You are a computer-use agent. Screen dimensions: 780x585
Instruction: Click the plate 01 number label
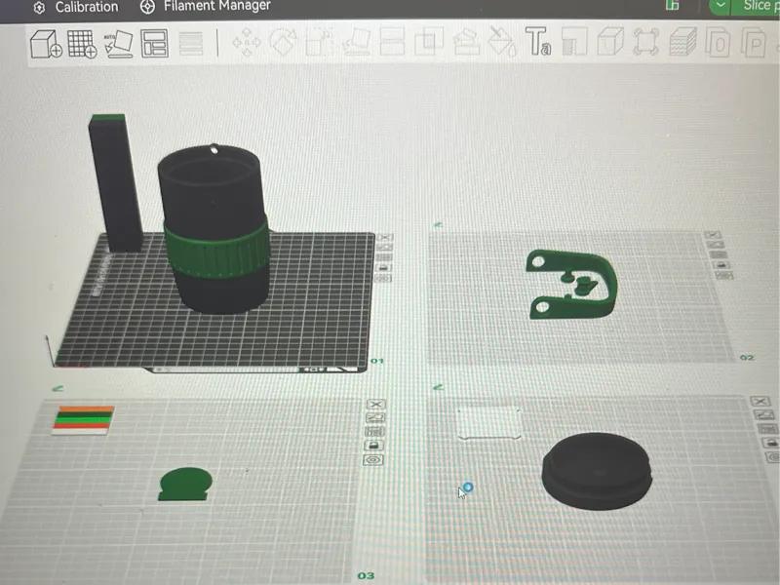377,361
